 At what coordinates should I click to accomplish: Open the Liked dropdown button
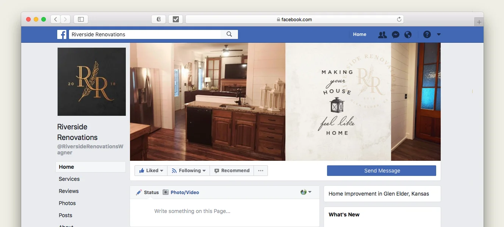coord(151,171)
